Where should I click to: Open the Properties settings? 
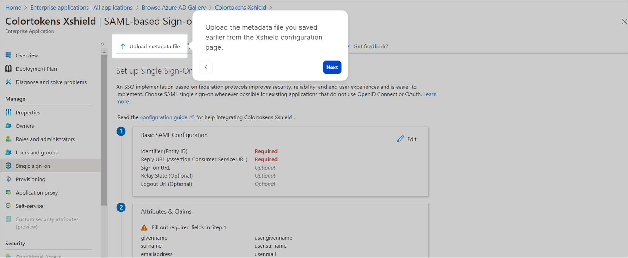[x=28, y=112]
